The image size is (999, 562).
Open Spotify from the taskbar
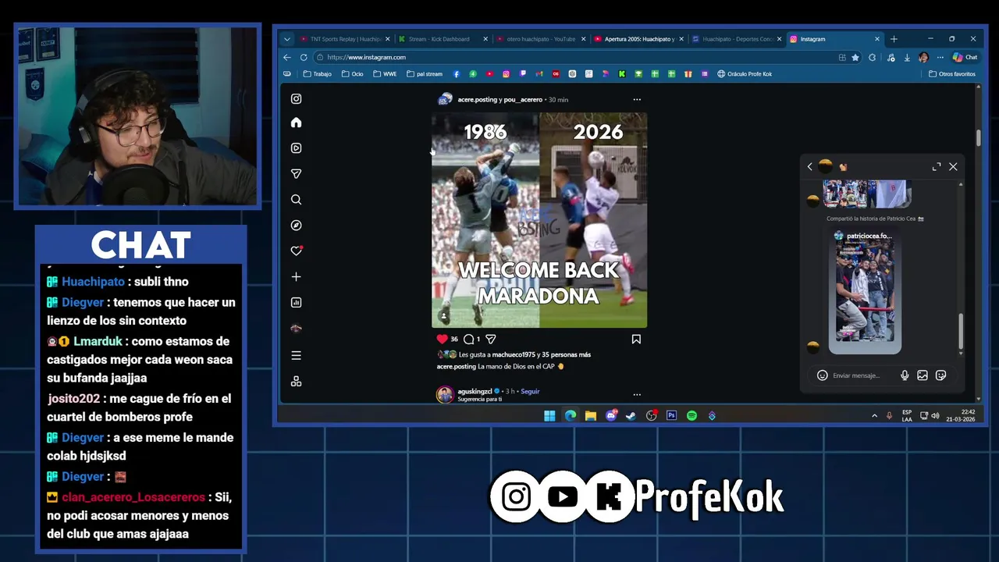coord(691,416)
